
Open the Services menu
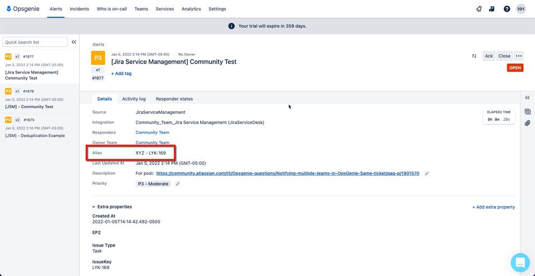coord(165,9)
